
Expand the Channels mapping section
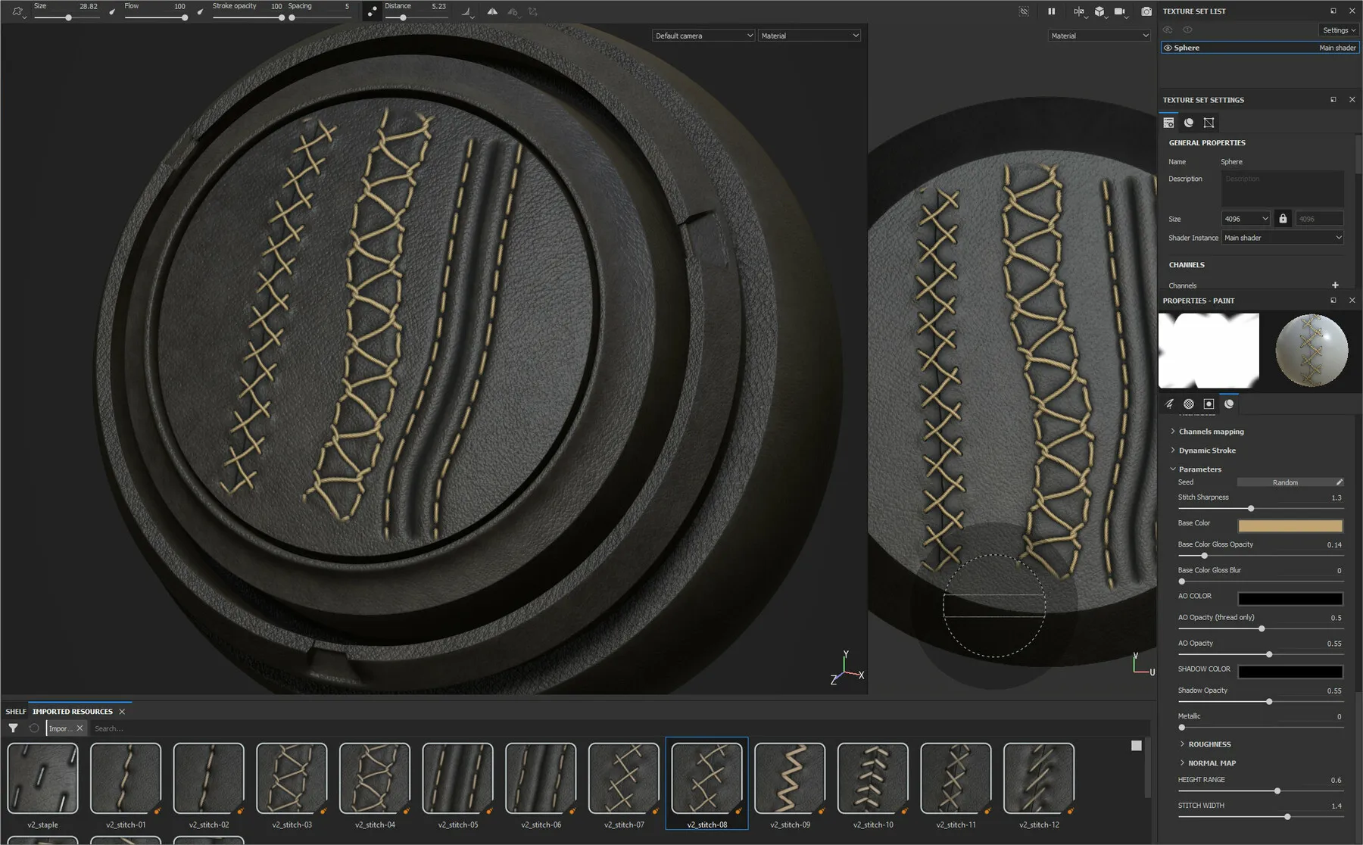coord(1211,432)
